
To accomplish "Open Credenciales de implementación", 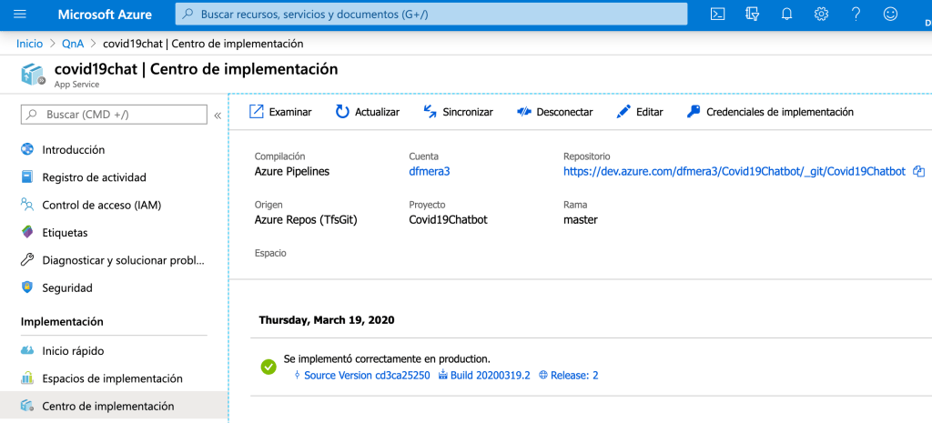I will (769, 112).
